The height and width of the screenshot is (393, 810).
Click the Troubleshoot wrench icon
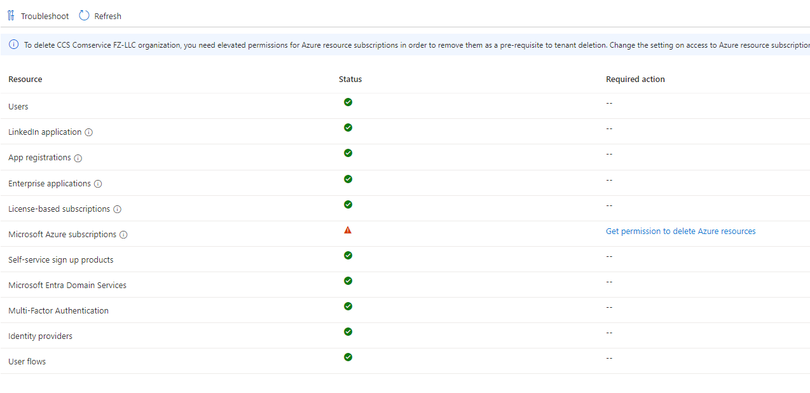(x=11, y=15)
